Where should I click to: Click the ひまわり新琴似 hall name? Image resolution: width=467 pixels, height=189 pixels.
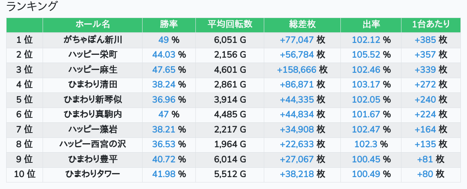click(x=93, y=99)
